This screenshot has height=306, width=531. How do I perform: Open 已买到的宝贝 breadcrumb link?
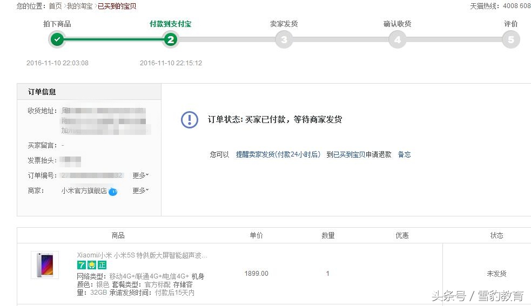[117, 6]
